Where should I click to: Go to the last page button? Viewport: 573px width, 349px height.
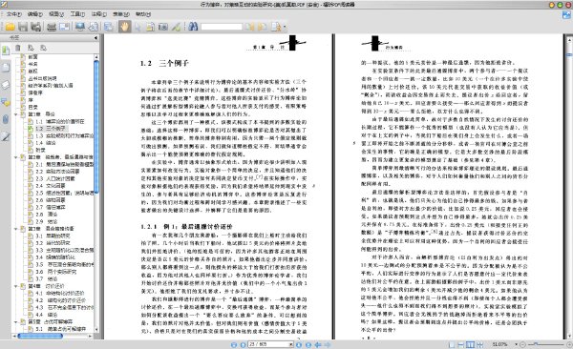pyautogui.click(x=308, y=344)
